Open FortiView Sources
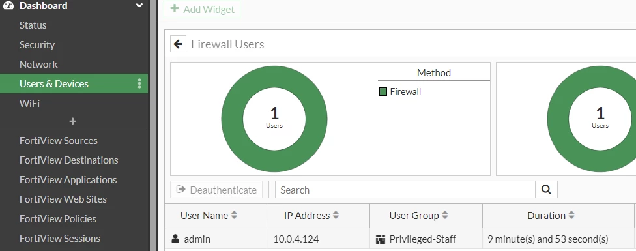 (x=59, y=141)
